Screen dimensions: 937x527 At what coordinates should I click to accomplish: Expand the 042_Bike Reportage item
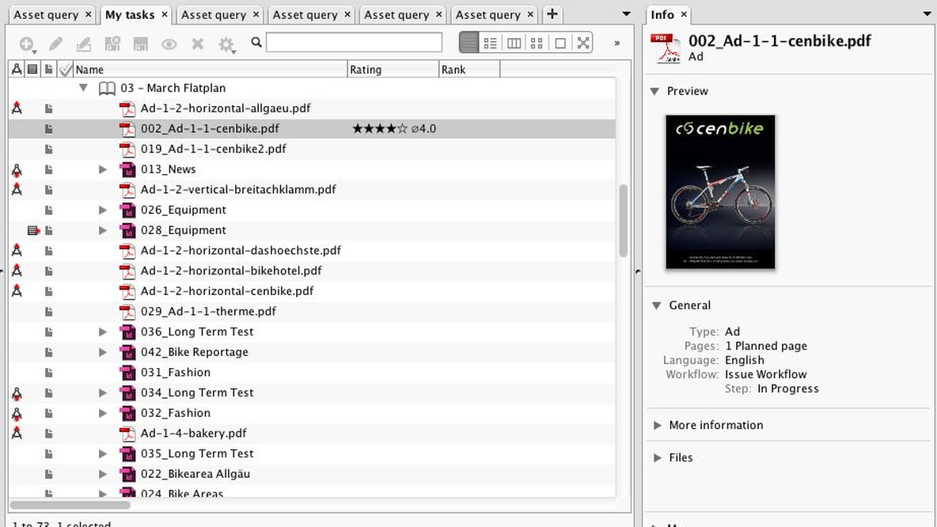(x=103, y=352)
